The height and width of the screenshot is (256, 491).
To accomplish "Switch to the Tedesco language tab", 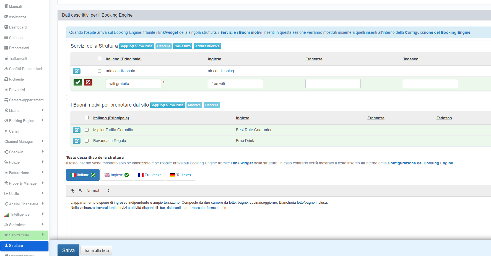I will 180,175.
